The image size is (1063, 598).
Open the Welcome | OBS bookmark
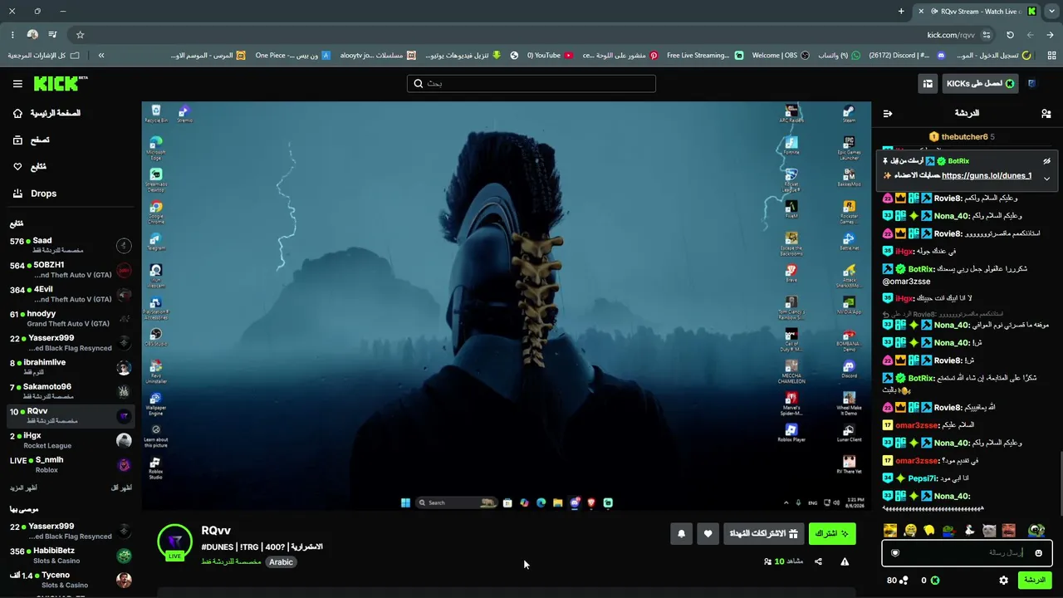click(780, 56)
